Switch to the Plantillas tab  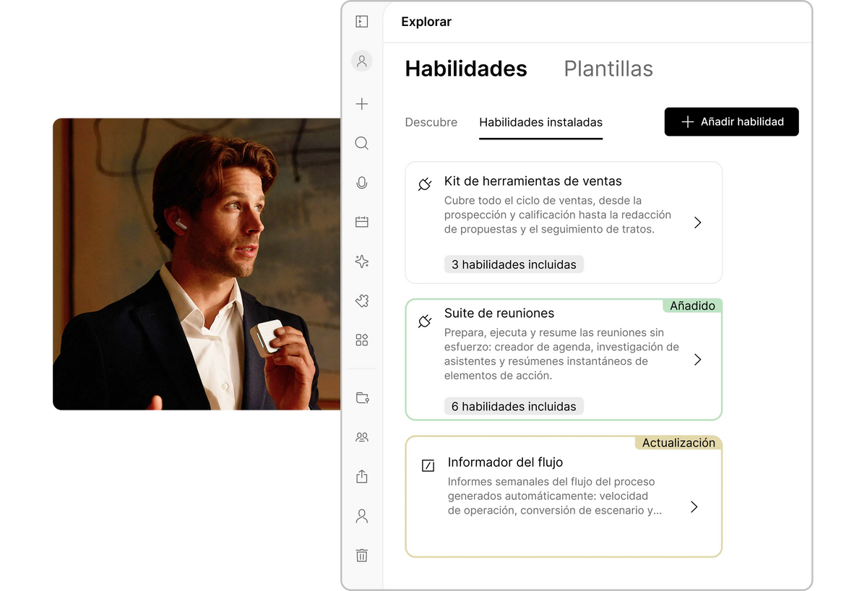tap(608, 69)
